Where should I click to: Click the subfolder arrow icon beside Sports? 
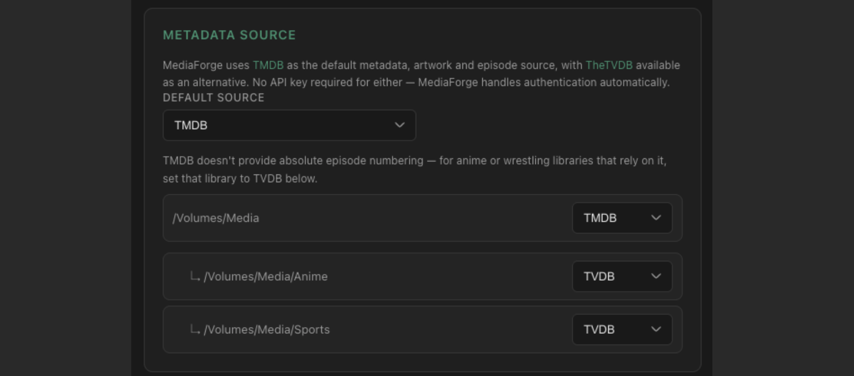[195, 329]
